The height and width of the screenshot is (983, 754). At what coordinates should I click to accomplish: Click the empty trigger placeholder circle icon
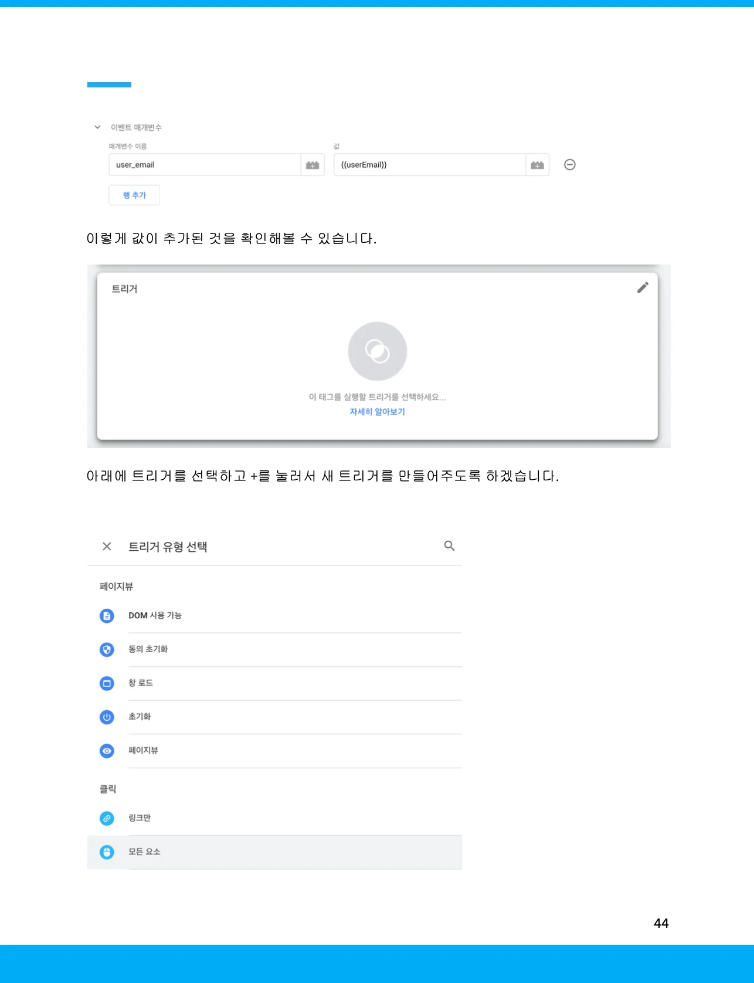point(378,351)
